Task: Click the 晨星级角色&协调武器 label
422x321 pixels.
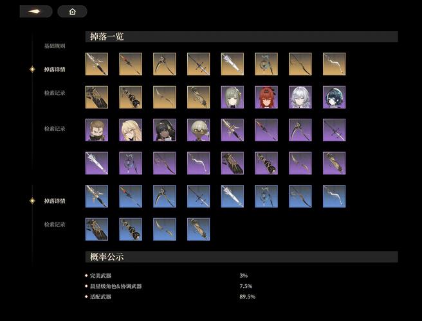Action: point(116,286)
